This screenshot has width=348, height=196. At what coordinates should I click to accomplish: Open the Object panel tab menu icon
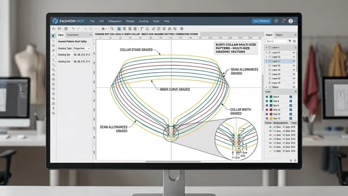tap(296, 35)
